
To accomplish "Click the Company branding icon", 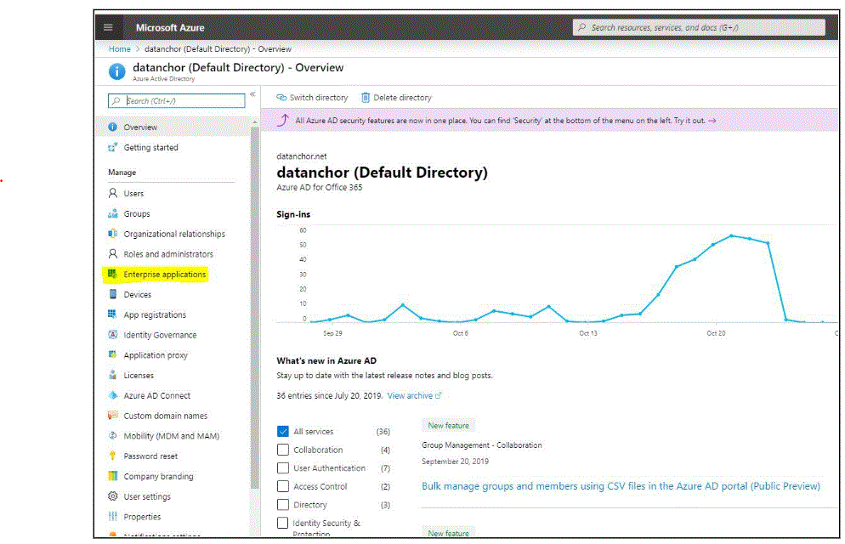I will (x=112, y=476).
